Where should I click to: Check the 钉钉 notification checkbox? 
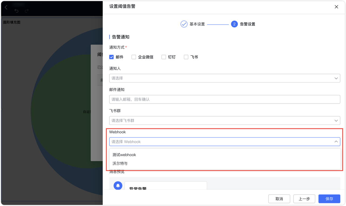click(164, 57)
